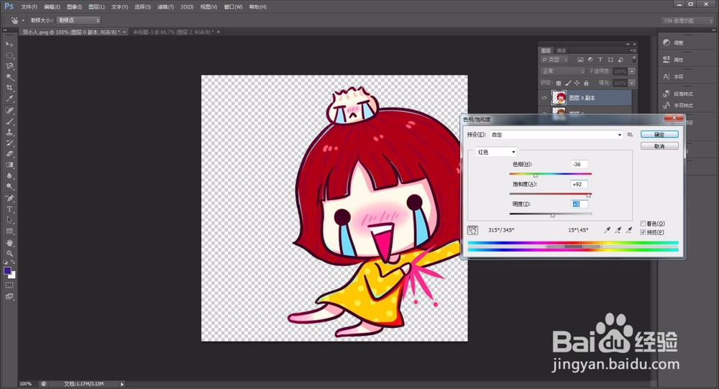Toggle lock image pixels

point(568,83)
